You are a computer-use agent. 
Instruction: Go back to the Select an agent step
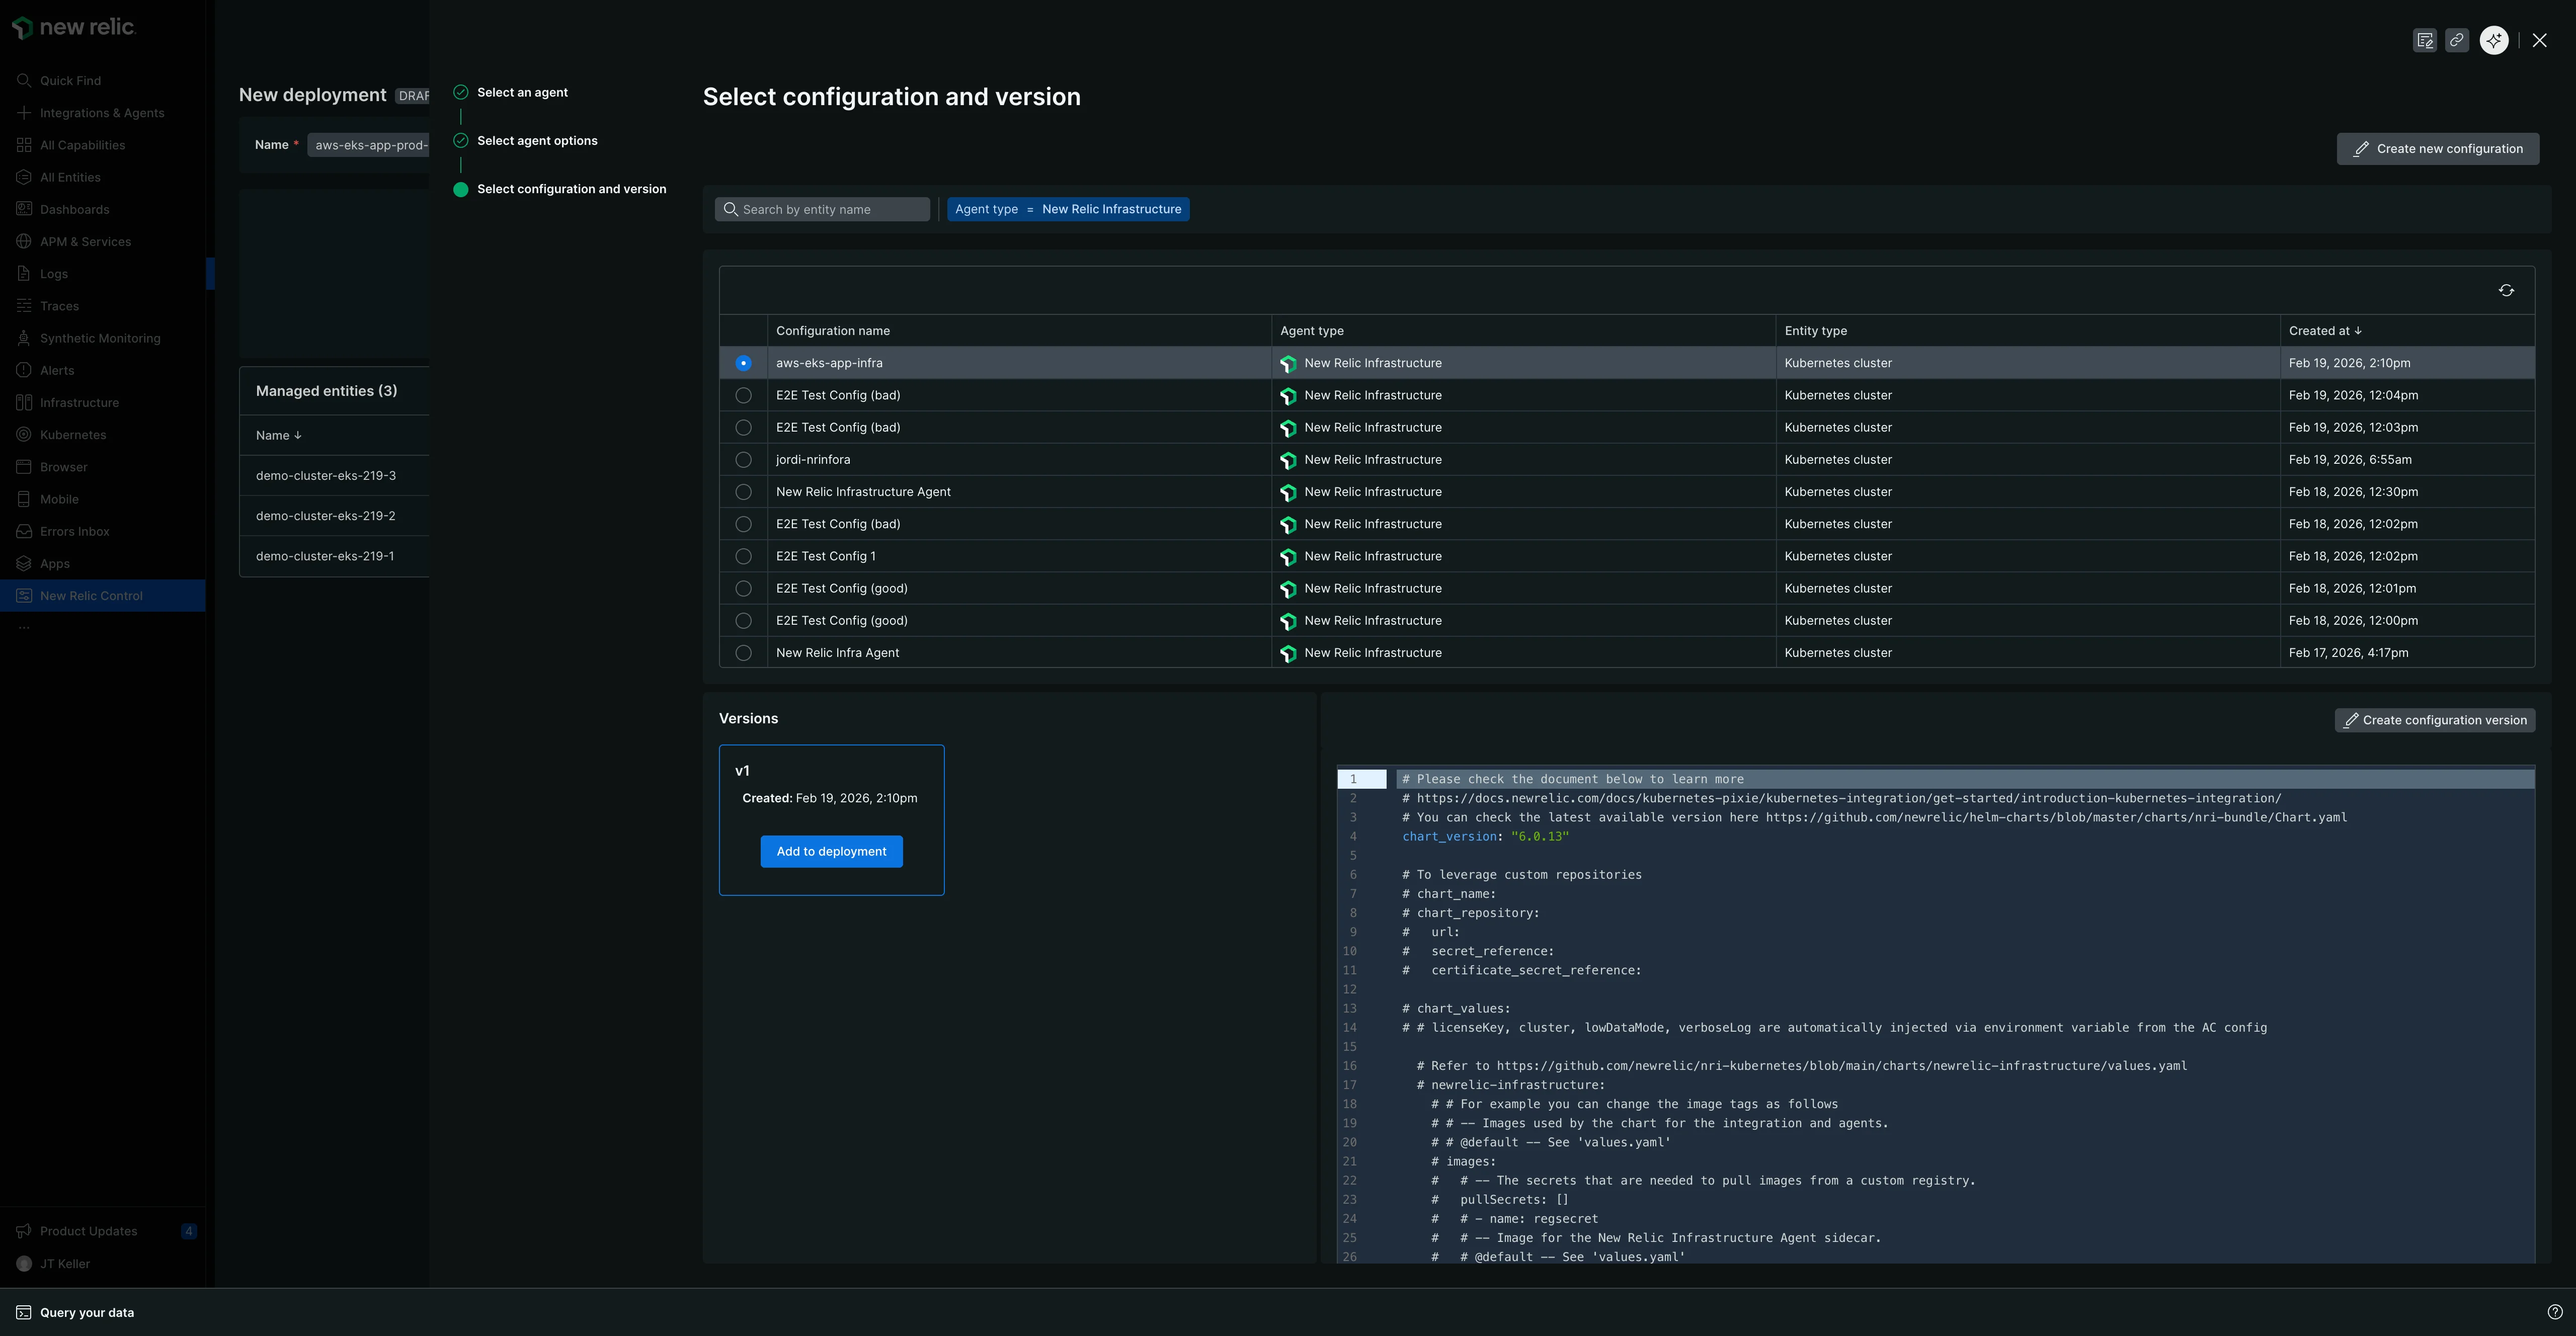523,92
